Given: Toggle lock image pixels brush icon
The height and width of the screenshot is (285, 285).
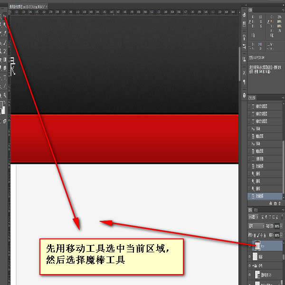Looking at the screenshot, I should (x=258, y=236).
